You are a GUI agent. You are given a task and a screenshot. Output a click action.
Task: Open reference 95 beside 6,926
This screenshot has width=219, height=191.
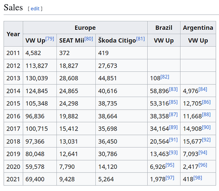(x=170, y=165)
